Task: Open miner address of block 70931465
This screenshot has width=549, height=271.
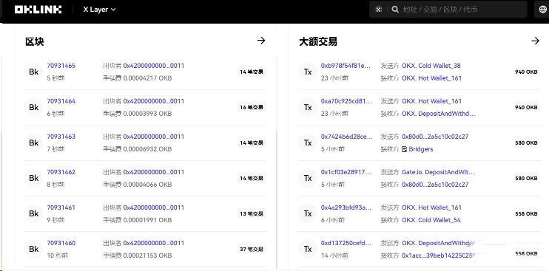Action: [x=154, y=66]
